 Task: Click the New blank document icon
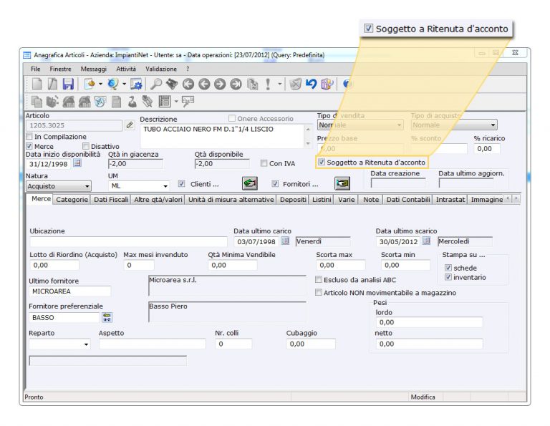[x=37, y=84]
